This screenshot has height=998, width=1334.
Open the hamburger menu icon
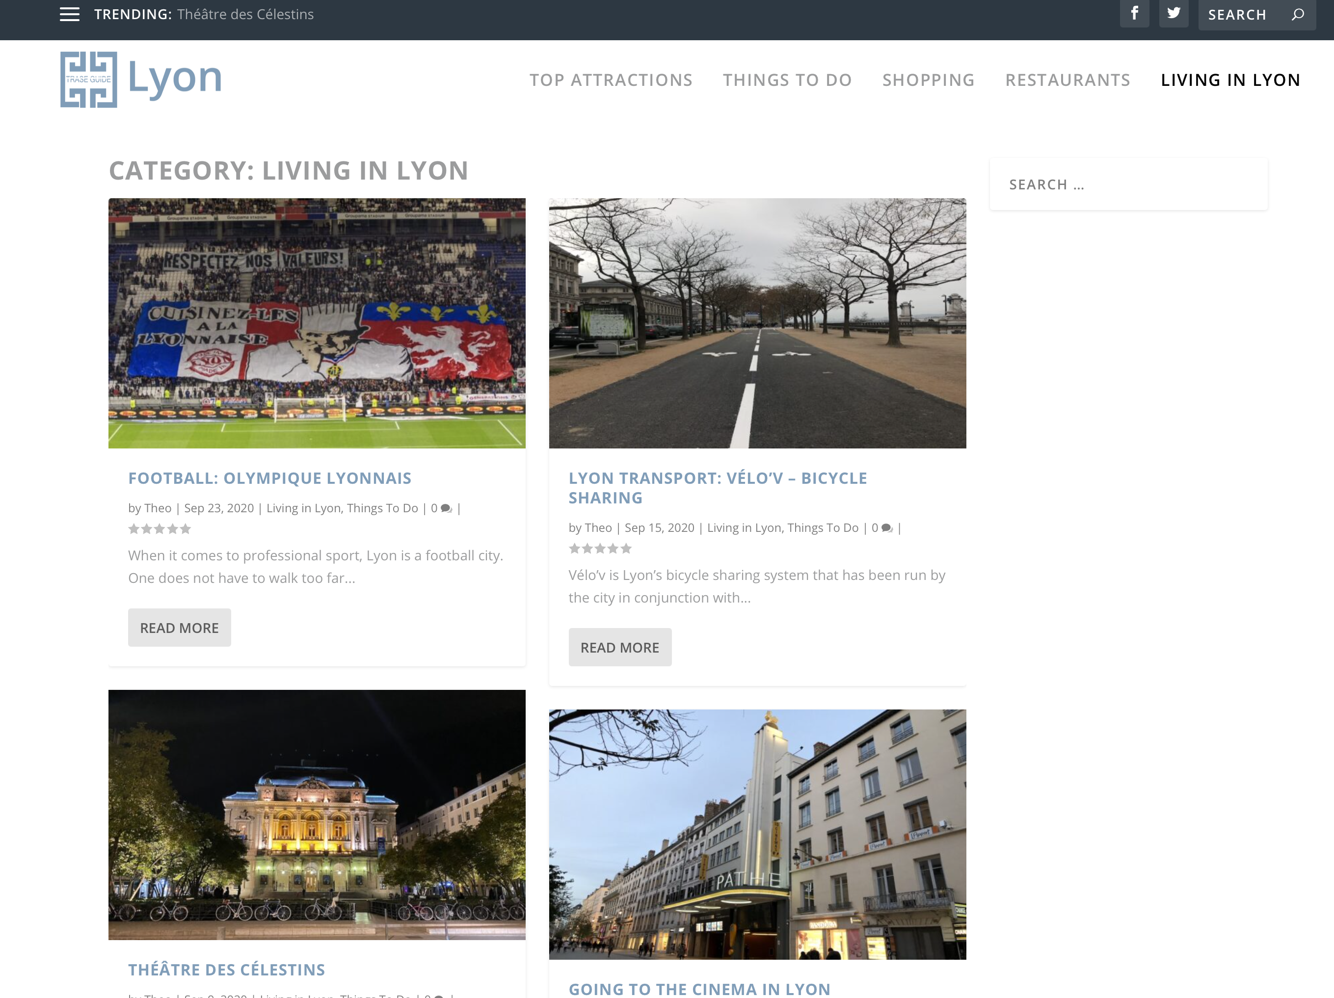tap(69, 14)
